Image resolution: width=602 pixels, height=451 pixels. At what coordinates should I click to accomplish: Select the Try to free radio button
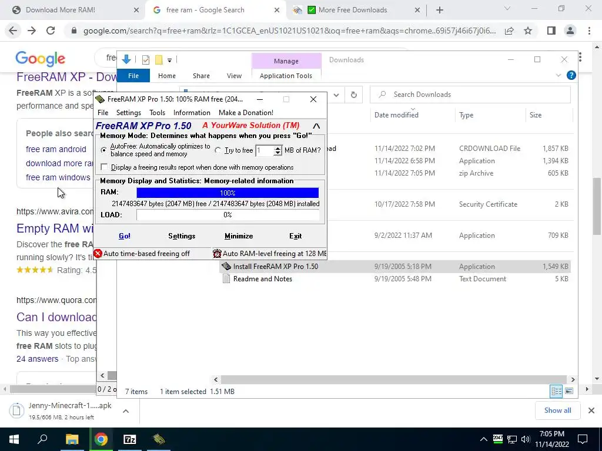coord(218,150)
